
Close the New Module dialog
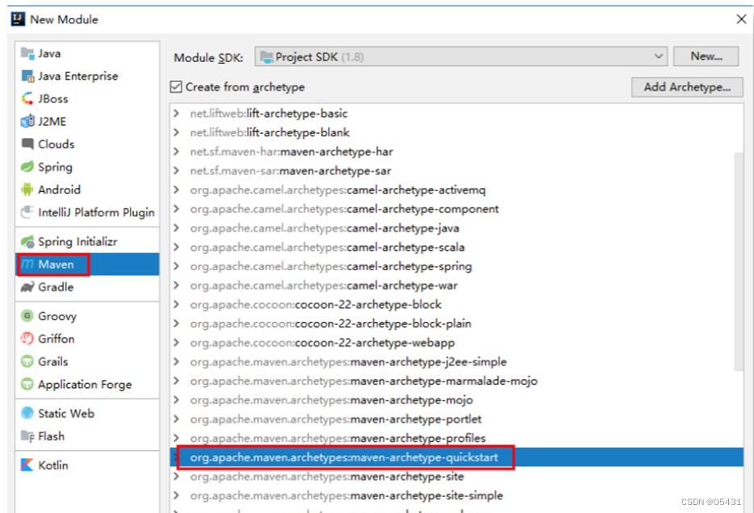click(x=741, y=19)
